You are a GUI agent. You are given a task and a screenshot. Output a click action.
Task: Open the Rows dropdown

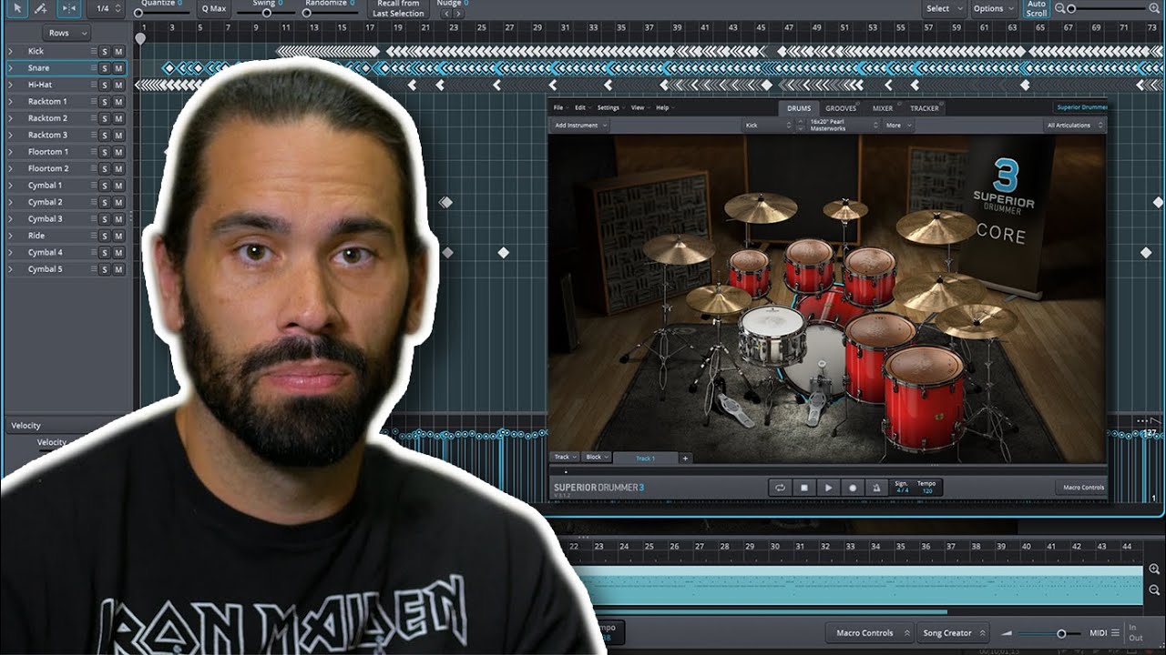click(66, 33)
